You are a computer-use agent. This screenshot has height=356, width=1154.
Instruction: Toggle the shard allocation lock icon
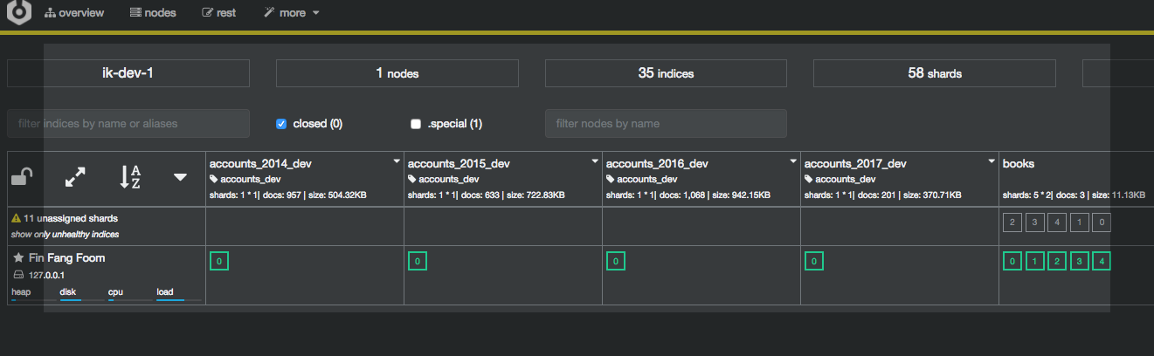(22, 178)
